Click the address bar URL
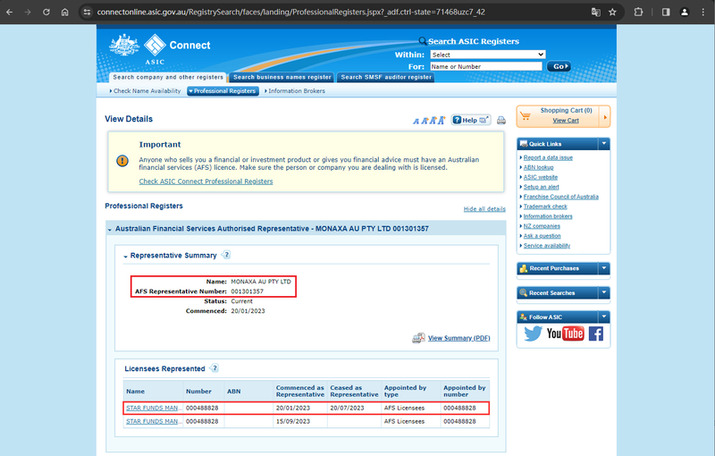Screen dimensions: 715x456 pyautogui.click(x=291, y=13)
